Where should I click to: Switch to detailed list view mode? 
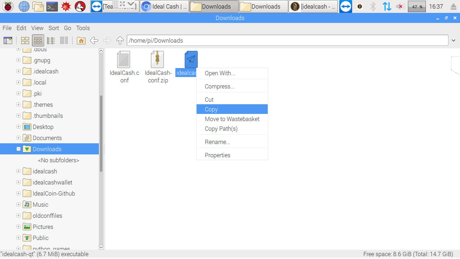click(64, 40)
